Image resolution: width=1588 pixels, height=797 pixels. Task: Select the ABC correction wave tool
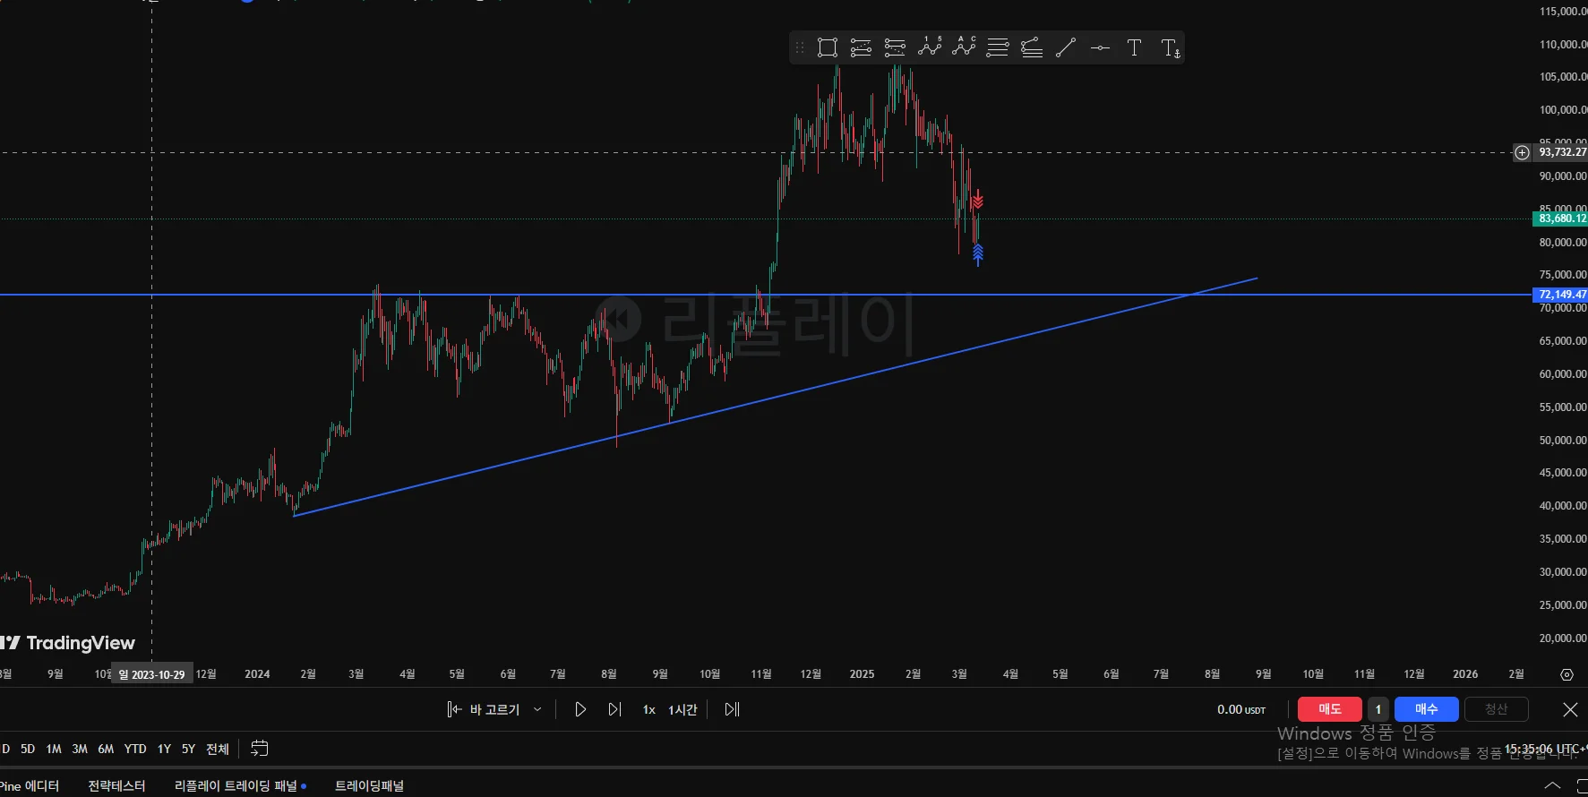[964, 47]
